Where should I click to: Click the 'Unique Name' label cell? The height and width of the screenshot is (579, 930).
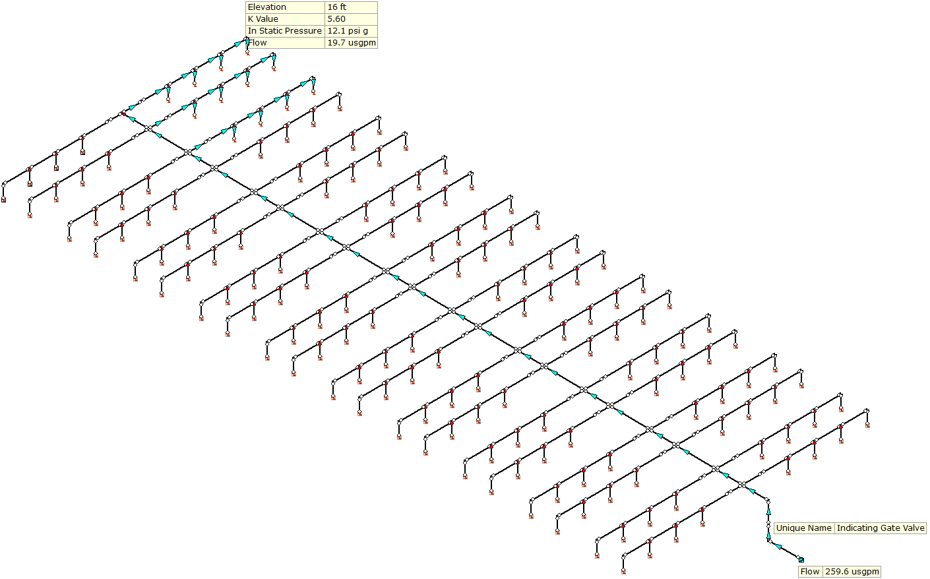pos(803,528)
